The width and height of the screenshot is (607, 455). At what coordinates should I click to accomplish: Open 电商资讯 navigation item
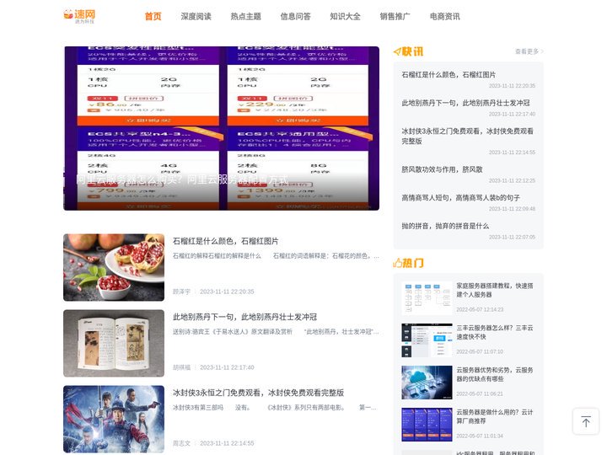coord(445,16)
